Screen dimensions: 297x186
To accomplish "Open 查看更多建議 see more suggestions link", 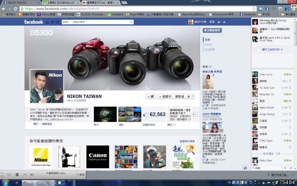I will point(187,141).
